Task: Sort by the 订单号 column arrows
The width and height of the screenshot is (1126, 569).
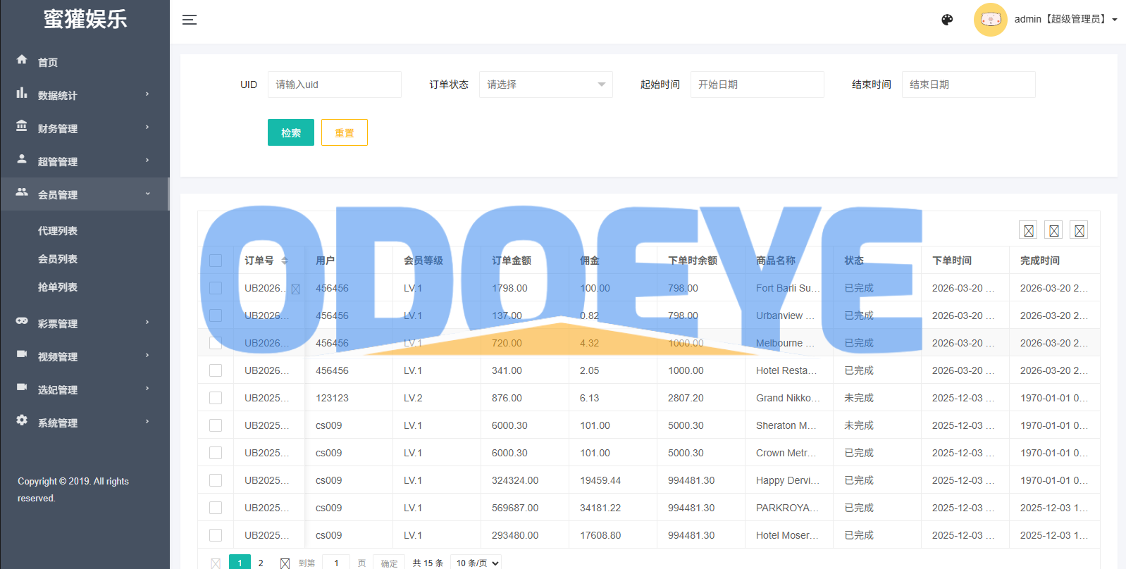Action: (x=285, y=261)
